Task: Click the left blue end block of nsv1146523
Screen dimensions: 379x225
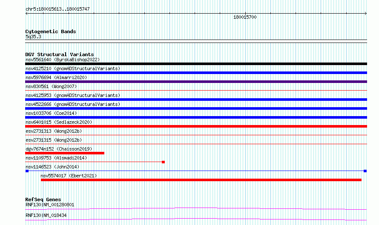Action: pos(27,171)
